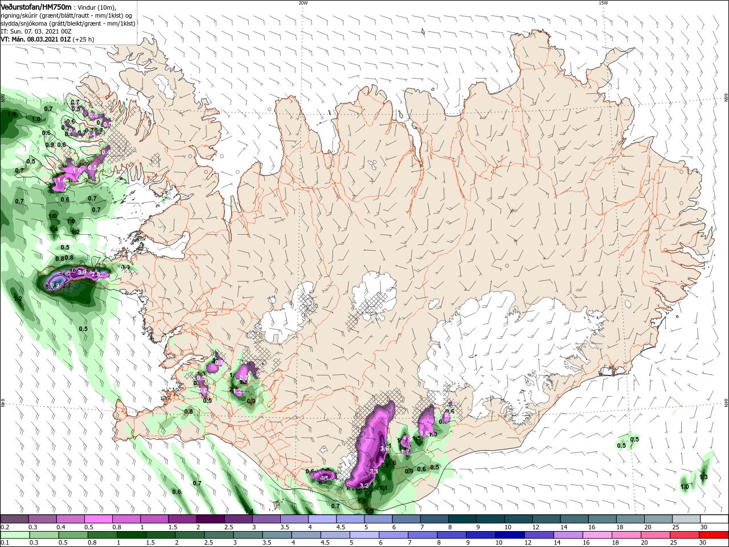The height and width of the screenshot is (547, 729).
Task: Click the bright pink 0.5 swatch in upper legend row
Action: [99, 519]
